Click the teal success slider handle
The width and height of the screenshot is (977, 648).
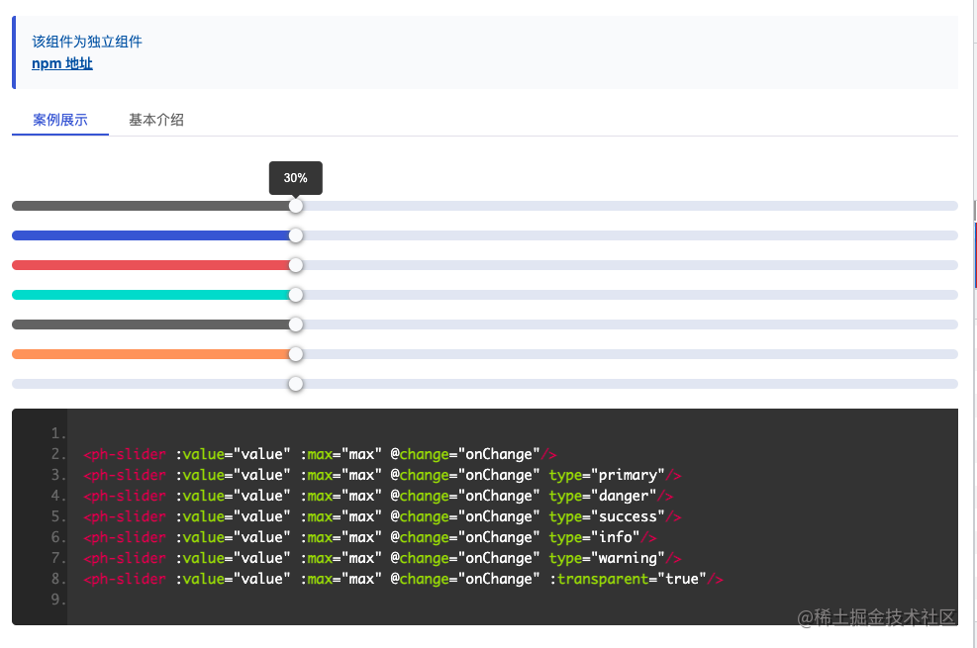295,295
